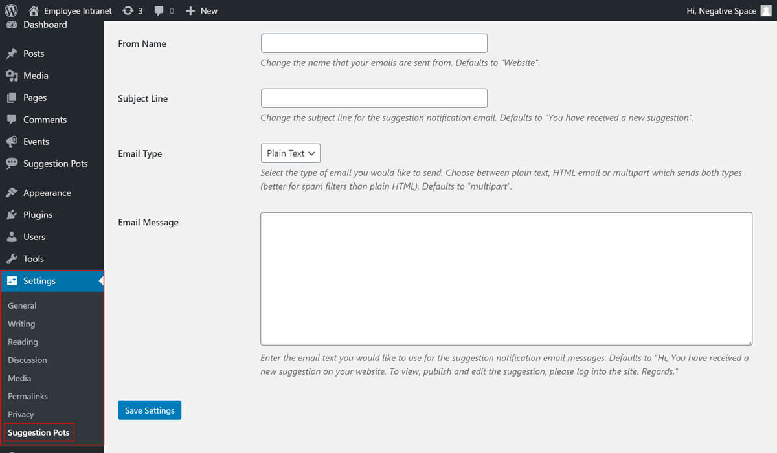Focus the Subject Line text box
The height and width of the screenshot is (453, 777).
pos(374,98)
